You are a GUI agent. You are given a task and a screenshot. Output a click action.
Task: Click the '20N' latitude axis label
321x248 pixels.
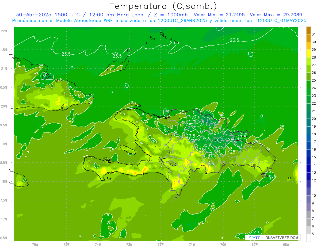coord(5,106)
